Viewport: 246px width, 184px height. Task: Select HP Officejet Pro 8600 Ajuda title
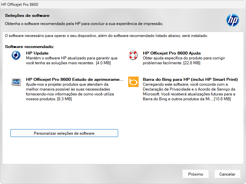tap(172, 53)
